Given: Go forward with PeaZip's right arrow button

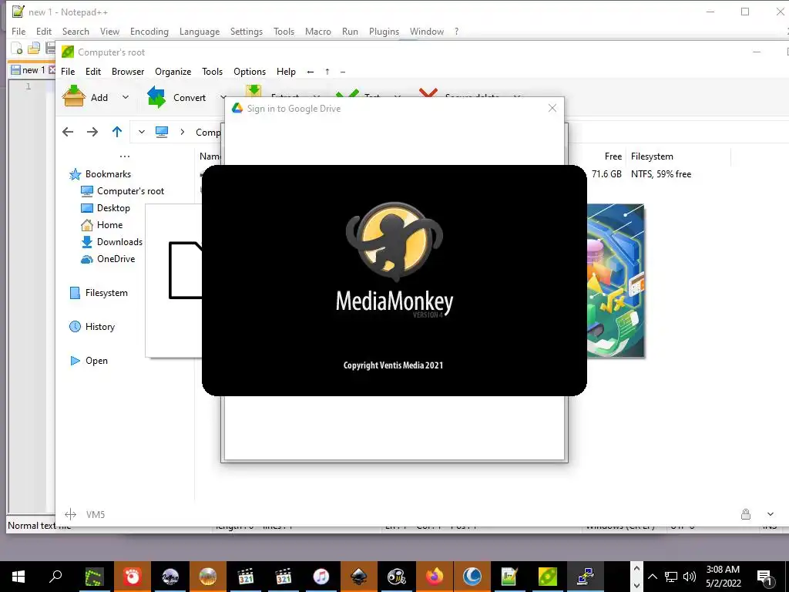Looking at the screenshot, I should [x=92, y=132].
